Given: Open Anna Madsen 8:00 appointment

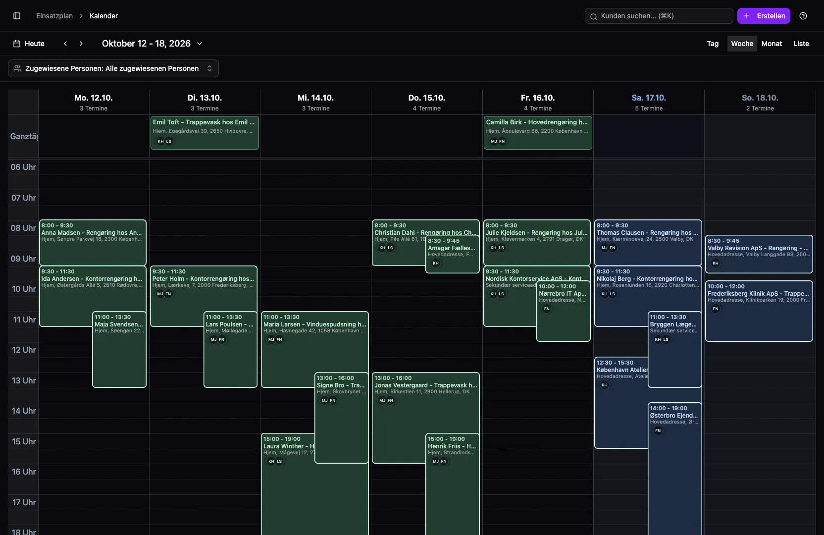Looking at the screenshot, I should [93, 243].
